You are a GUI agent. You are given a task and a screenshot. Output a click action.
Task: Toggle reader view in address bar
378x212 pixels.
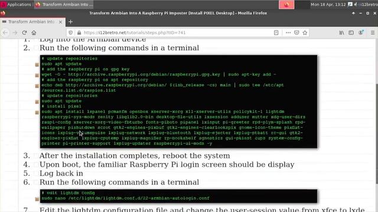276,33
